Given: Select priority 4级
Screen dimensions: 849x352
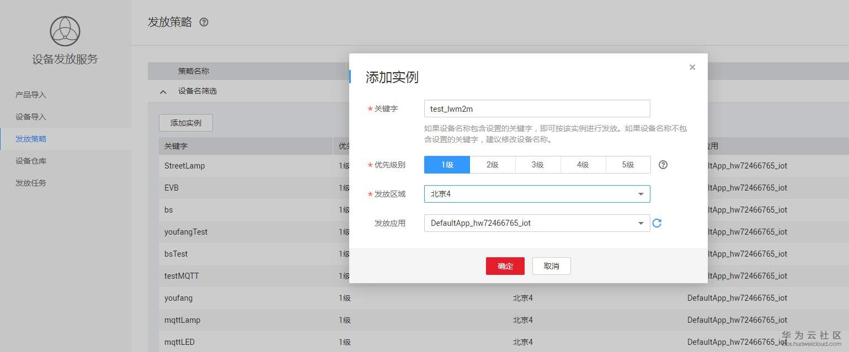Looking at the screenshot, I should pyautogui.click(x=583, y=165).
